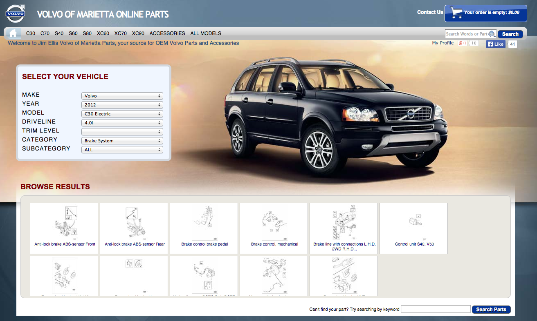Viewport: 537px width, 321px height.
Task: Expand the Make dropdown showing Volvo
Action: 122,96
